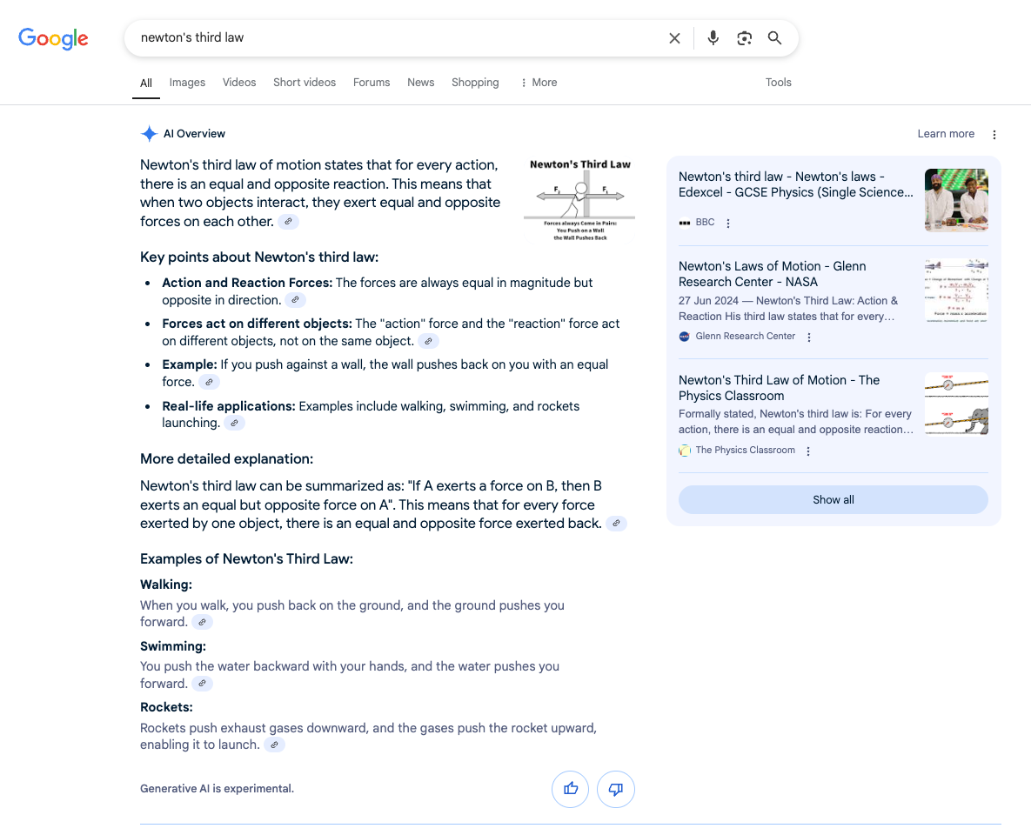Switch to the Images tab
This screenshot has width=1031, height=835.
click(x=187, y=83)
